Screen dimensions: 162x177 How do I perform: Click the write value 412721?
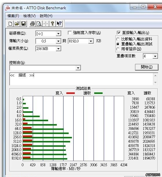coord(134,133)
